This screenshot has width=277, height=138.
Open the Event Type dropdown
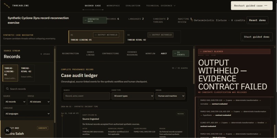pyautogui.click(x=133, y=96)
